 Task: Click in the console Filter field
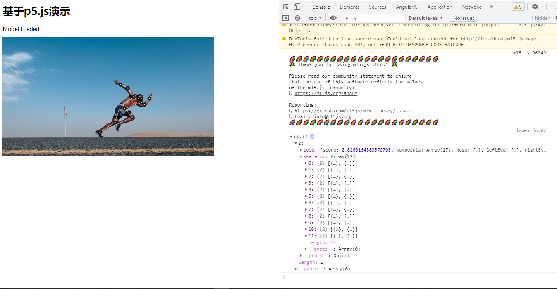(373, 18)
